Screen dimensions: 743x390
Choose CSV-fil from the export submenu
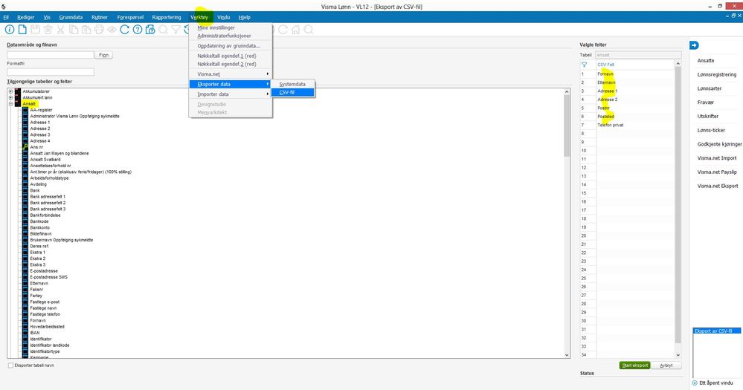coord(293,92)
